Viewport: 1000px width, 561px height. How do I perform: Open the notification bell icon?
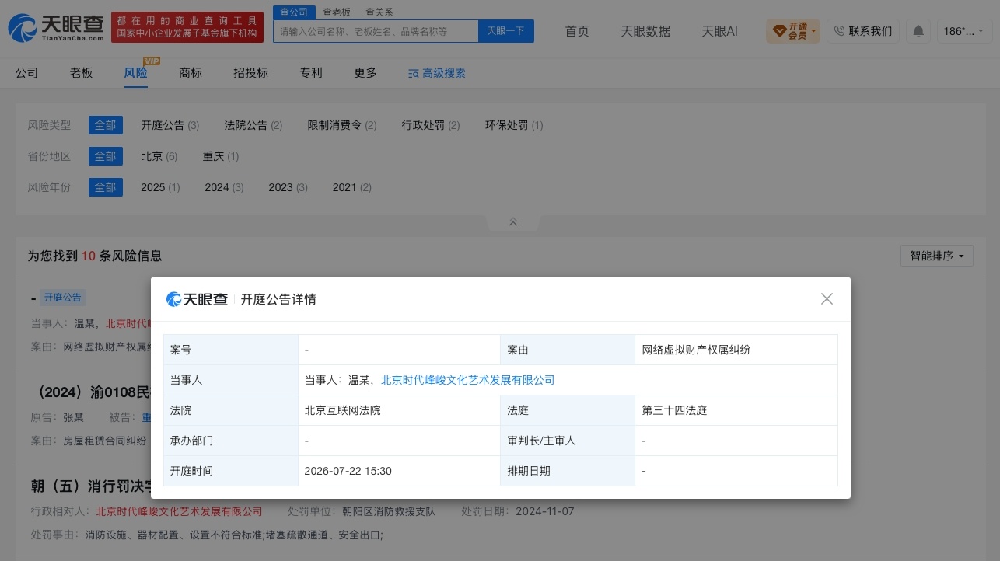point(918,31)
